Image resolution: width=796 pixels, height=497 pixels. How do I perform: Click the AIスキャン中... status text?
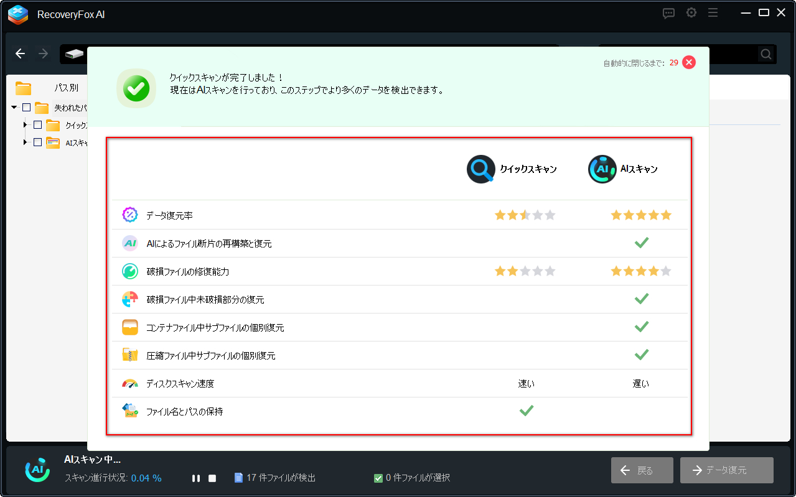pyautogui.click(x=92, y=460)
